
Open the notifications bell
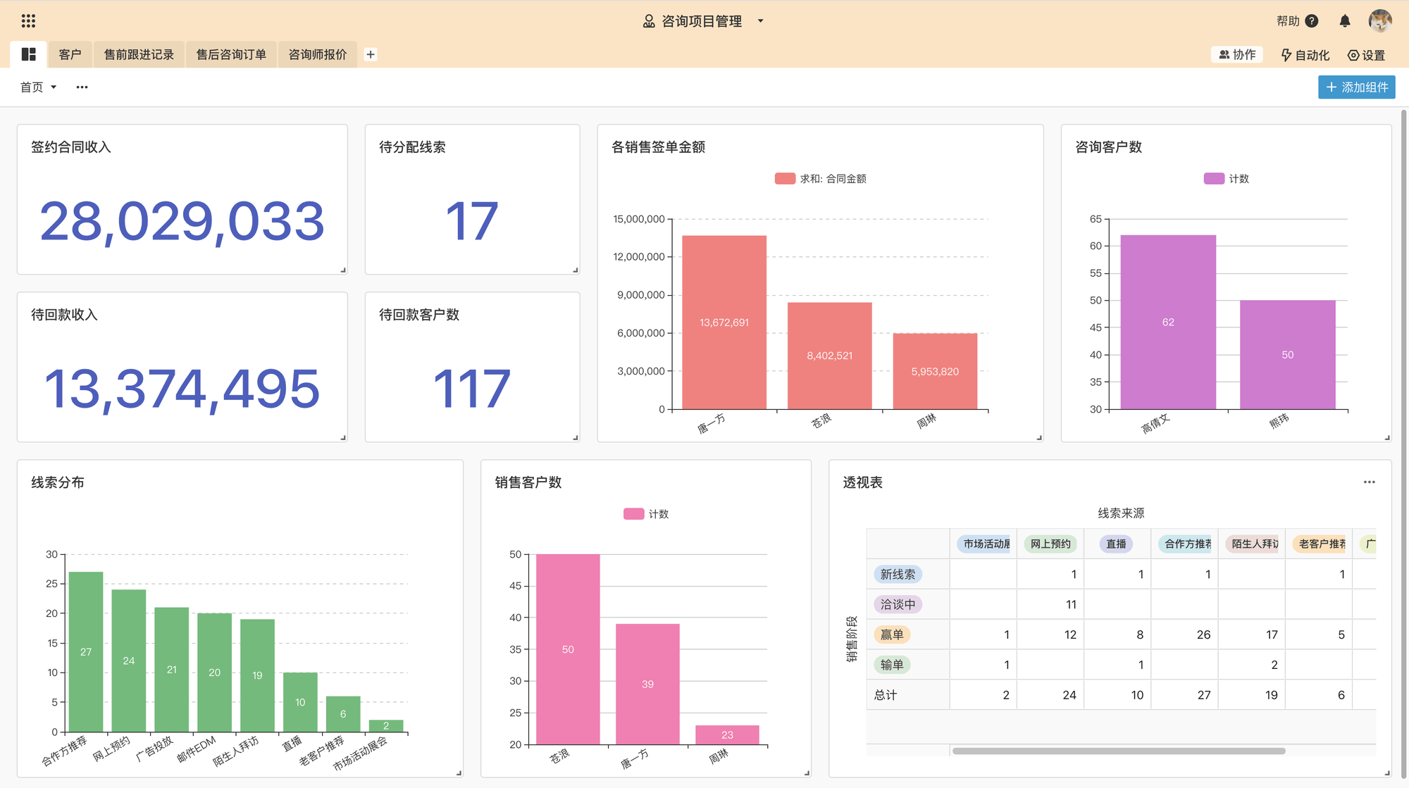click(x=1345, y=21)
